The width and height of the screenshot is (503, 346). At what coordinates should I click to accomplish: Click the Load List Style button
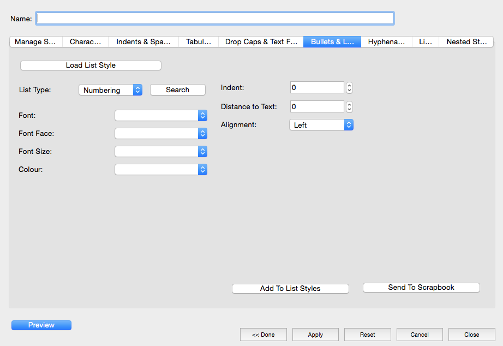(x=91, y=65)
